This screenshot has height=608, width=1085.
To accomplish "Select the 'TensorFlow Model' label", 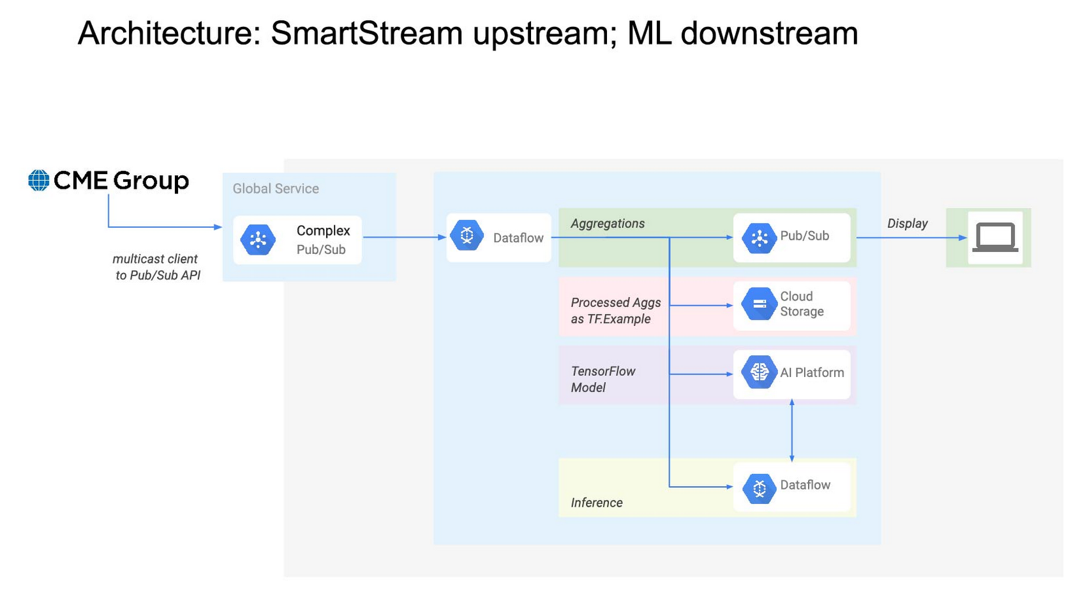I will pos(603,379).
